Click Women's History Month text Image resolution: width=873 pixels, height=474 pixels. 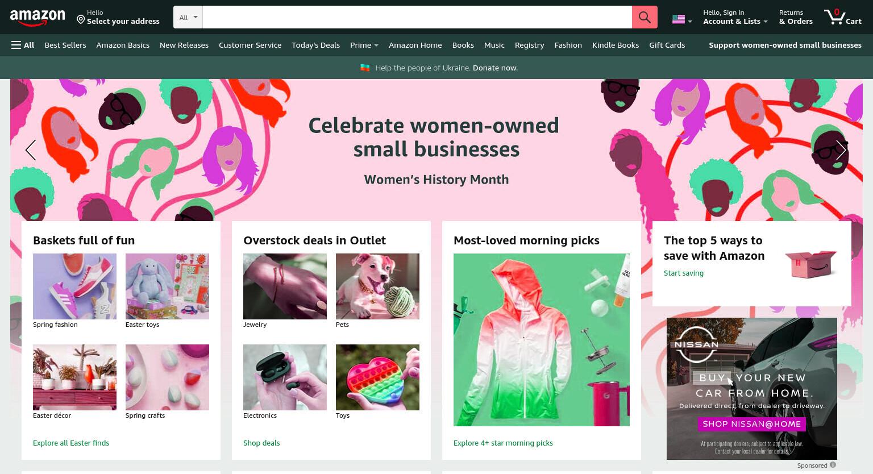click(436, 180)
